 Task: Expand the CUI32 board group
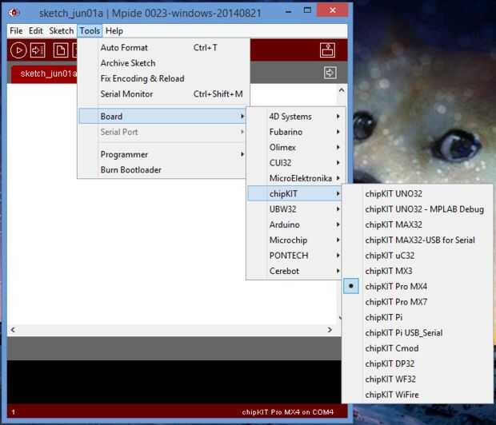click(x=295, y=163)
